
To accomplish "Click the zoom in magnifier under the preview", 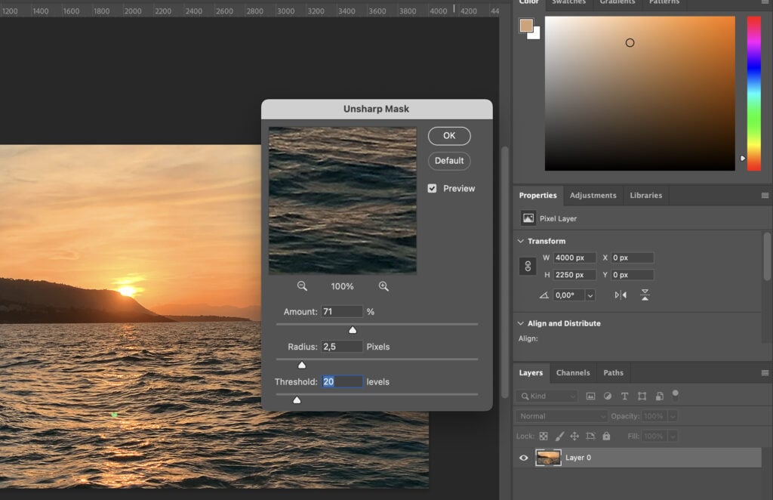I will (383, 286).
